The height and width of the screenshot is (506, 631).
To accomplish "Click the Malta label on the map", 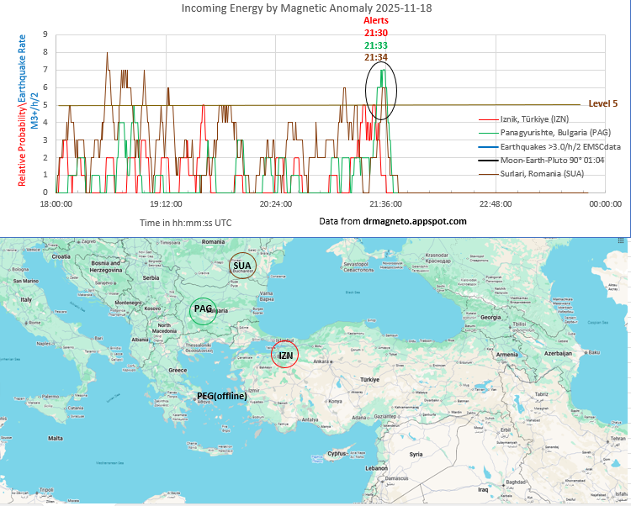I will pyautogui.click(x=56, y=438).
